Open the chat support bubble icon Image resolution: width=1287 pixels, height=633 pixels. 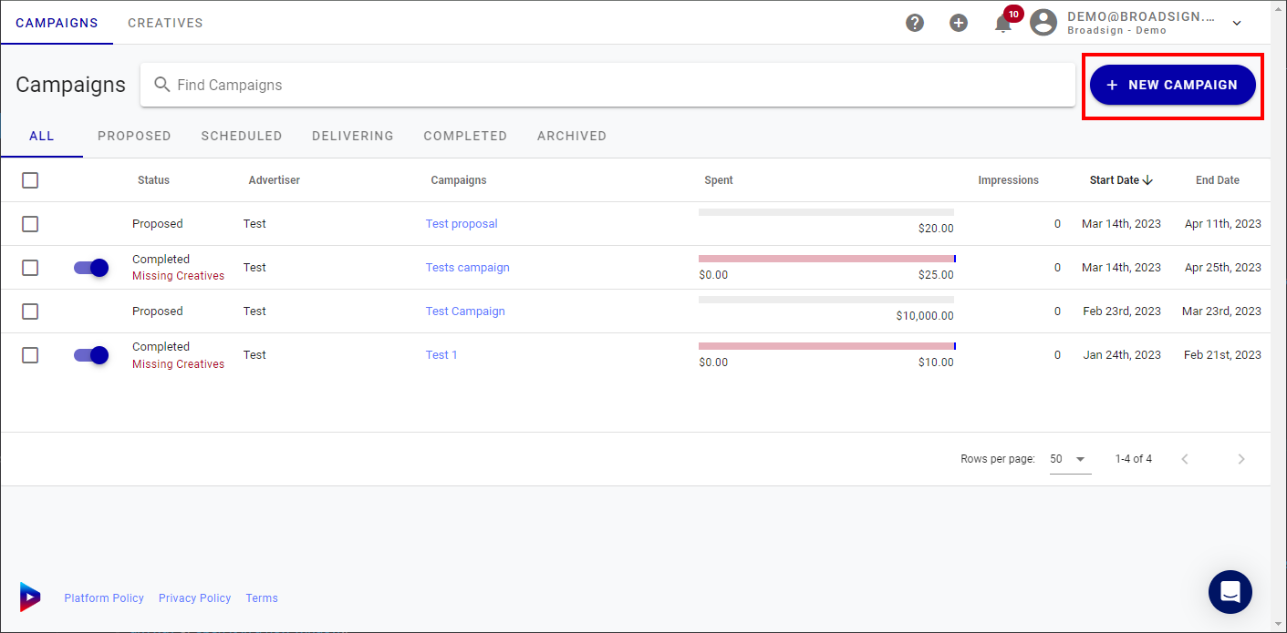click(1230, 592)
